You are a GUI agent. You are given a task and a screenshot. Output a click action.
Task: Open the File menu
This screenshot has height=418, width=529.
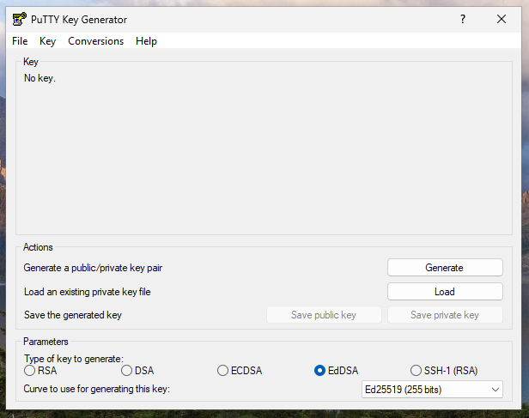click(x=20, y=41)
